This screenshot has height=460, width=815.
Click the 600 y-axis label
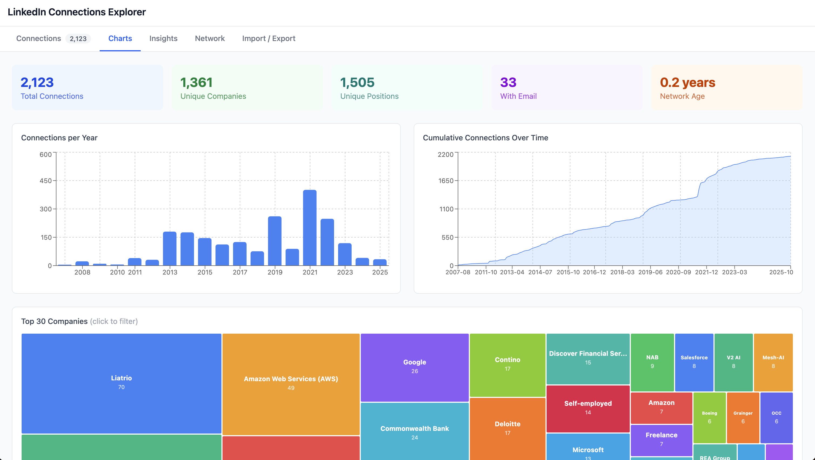[x=46, y=154]
